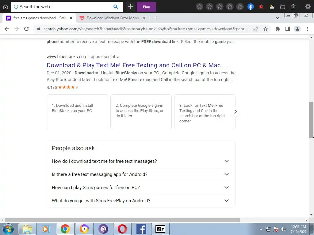The height and width of the screenshot is (235, 314).
Task: Open the weather icon in top bar
Action: click(272, 7)
